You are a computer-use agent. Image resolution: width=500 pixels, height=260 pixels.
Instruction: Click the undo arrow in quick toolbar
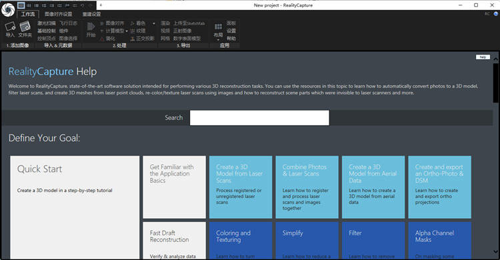pos(83,5)
